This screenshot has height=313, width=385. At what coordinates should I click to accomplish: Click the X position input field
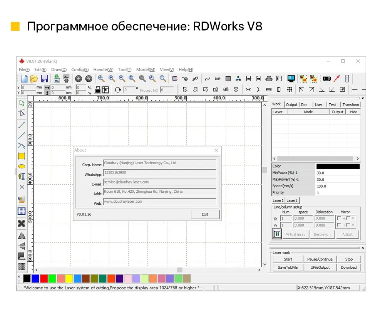tap(28, 87)
